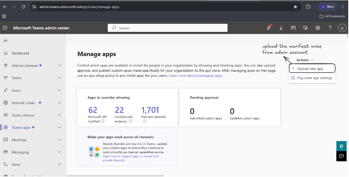The height and width of the screenshot is (177, 349).
Task: Expand the Users section chevron
Action: click(59, 90)
